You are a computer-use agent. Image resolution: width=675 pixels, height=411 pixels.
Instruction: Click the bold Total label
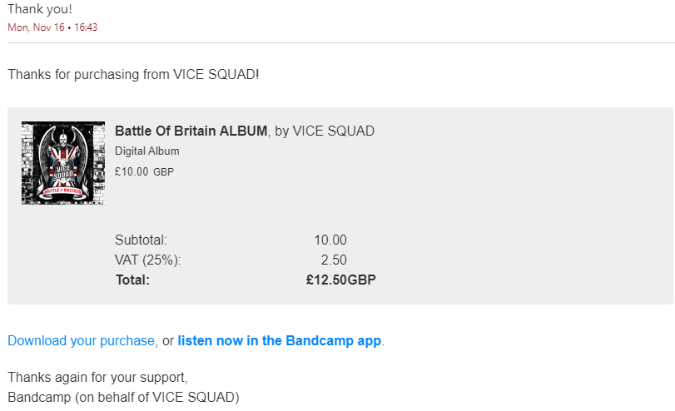[x=132, y=280]
